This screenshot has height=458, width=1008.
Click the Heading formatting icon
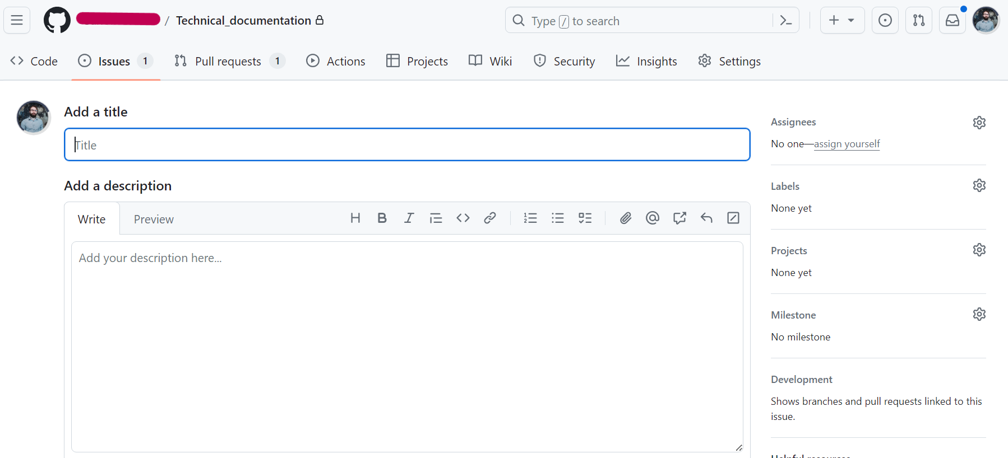point(355,218)
